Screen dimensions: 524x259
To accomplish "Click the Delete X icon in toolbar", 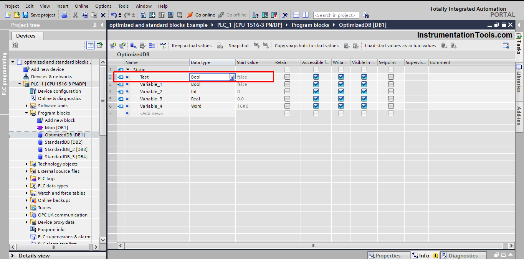I will (x=103, y=15).
